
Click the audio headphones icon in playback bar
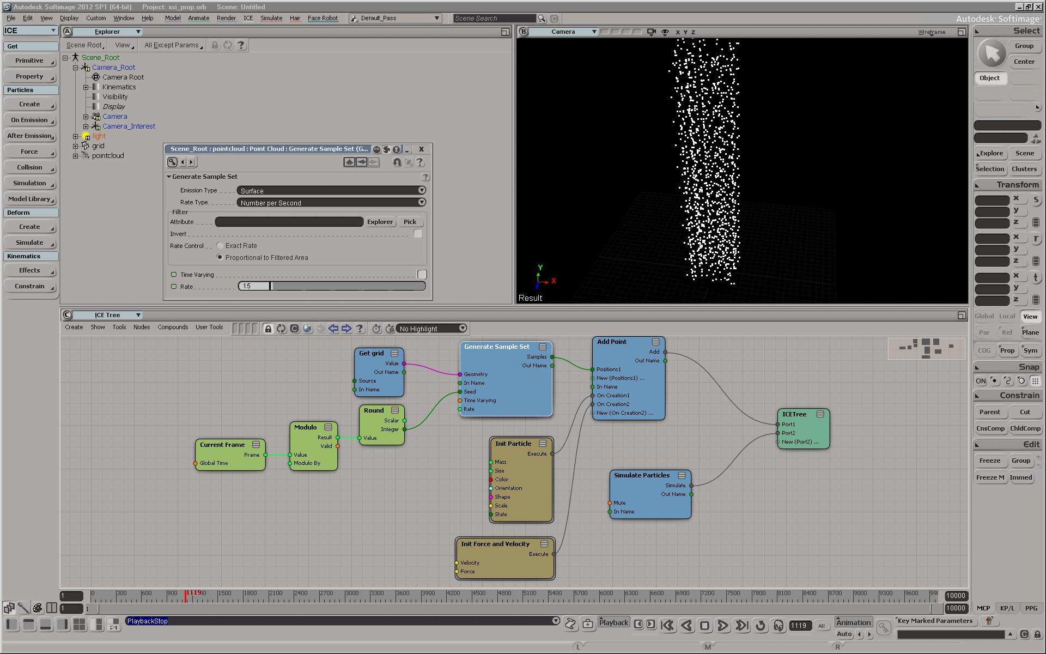(779, 626)
